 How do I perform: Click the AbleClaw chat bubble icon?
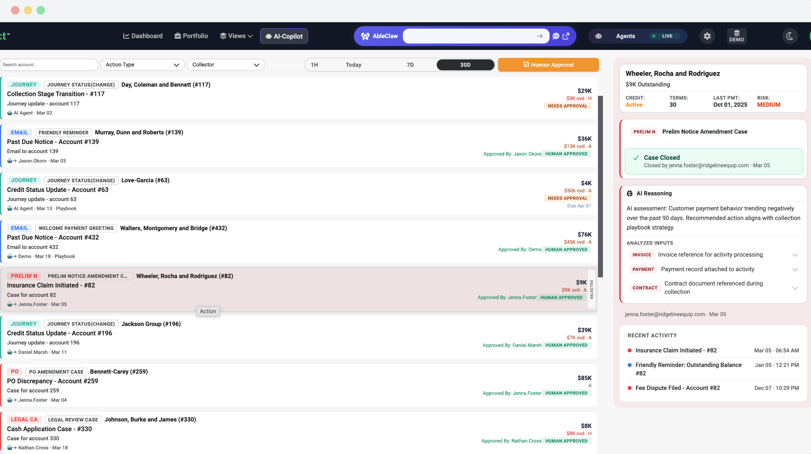(x=556, y=36)
